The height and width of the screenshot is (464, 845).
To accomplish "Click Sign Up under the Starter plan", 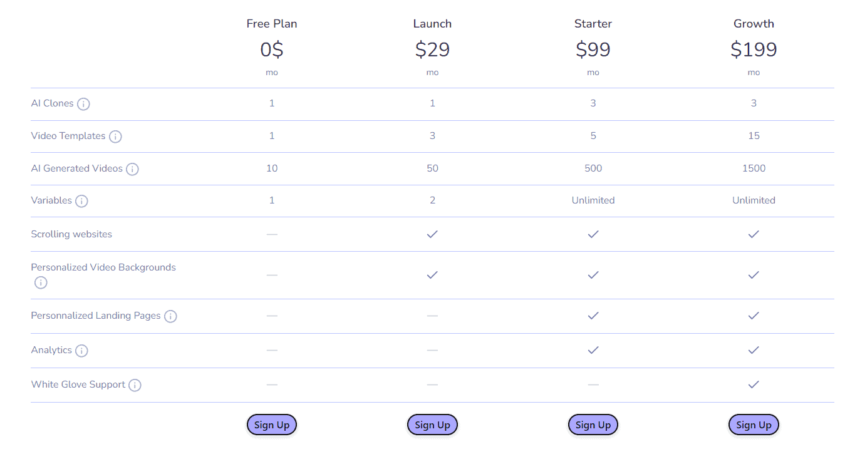I will [x=593, y=425].
